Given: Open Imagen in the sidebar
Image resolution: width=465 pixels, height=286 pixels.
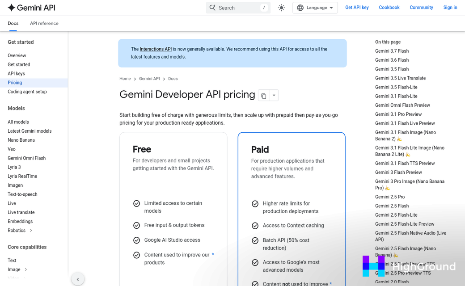Looking at the screenshot, I should (x=15, y=185).
